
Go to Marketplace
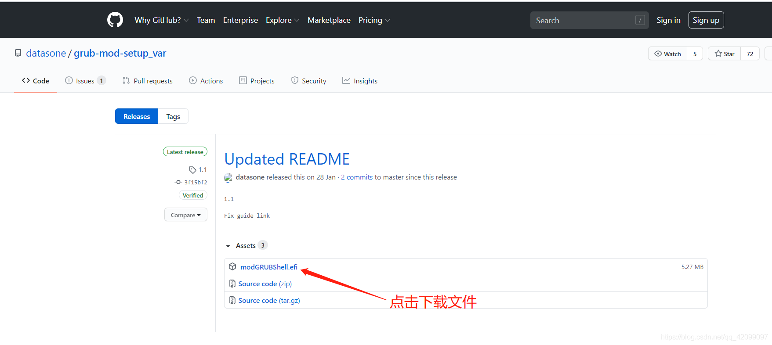pyautogui.click(x=329, y=20)
